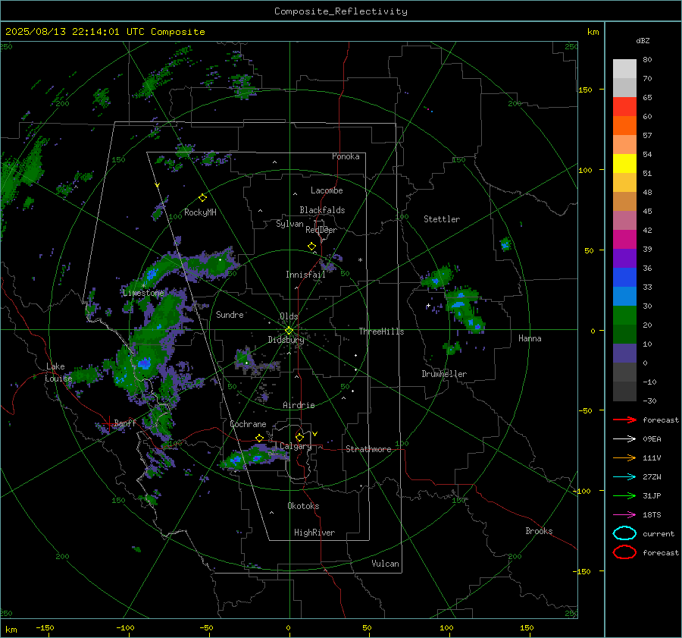Screen dimensions: 682x638
Task: Click the orange 111V arrow legend icon
Action: tap(624, 457)
